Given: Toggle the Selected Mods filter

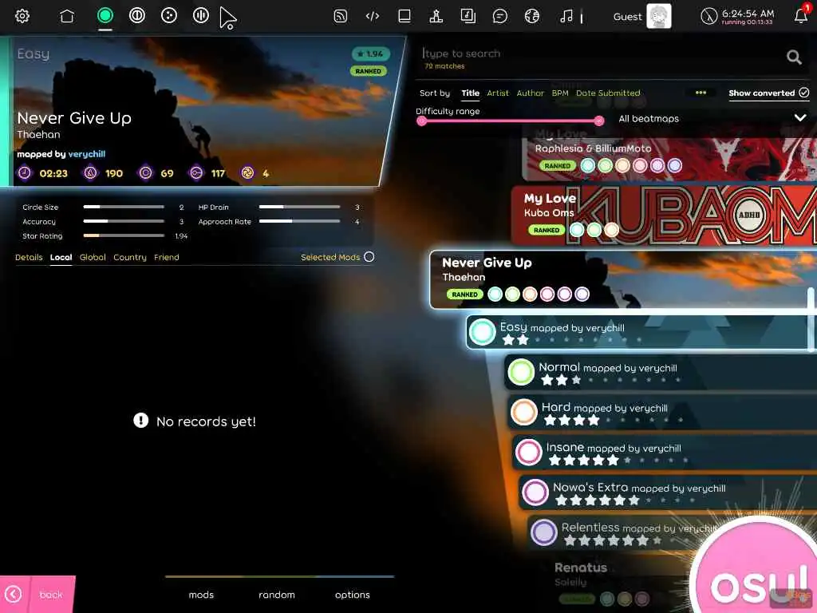Looking at the screenshot, I should tap(337, 257).
